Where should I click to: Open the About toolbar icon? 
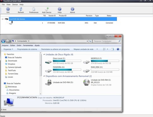pos(72,9)
